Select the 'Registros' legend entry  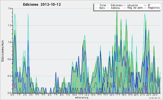(154, 8)
